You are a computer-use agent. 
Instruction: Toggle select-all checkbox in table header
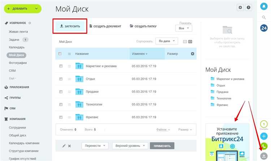(x=60, y=53)
